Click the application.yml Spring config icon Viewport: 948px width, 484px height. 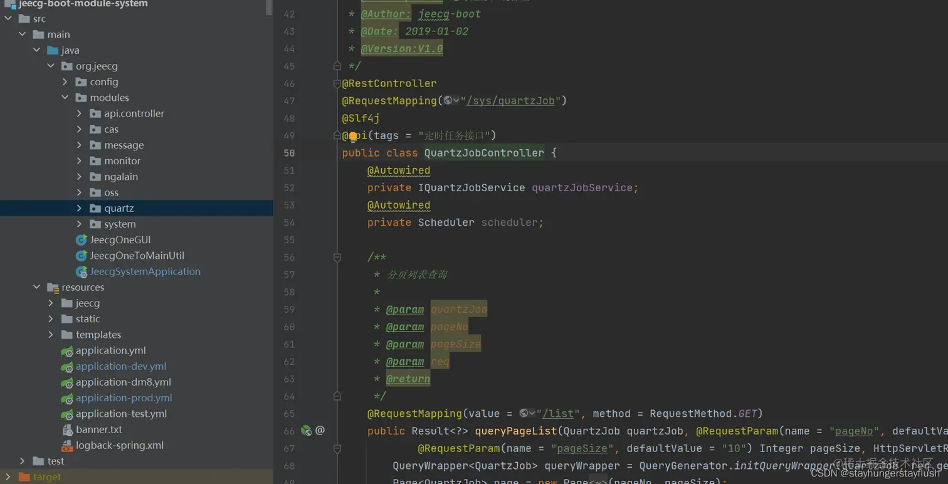pos(67,351)
